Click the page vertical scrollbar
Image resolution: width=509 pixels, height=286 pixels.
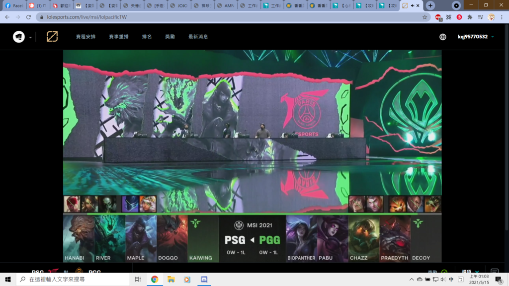point(507,127)
